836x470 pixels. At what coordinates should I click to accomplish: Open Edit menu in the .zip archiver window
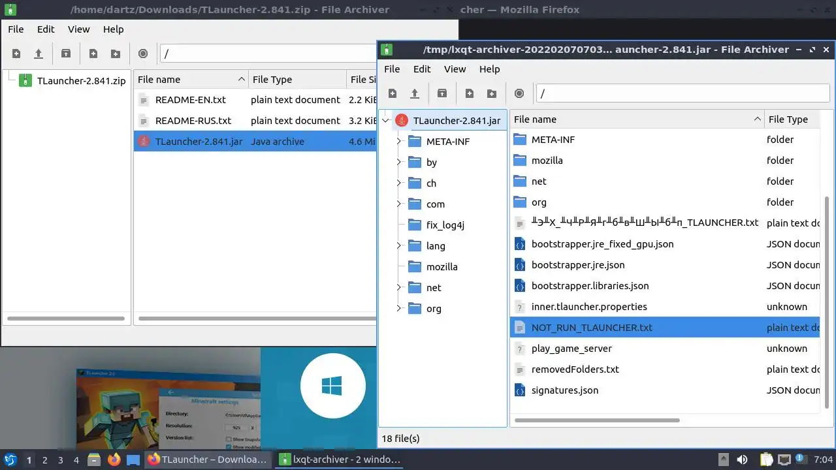tap(46, 29)
